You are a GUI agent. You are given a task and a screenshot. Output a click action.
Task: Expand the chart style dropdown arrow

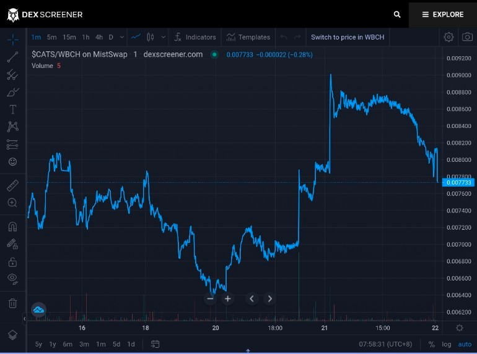164,37
